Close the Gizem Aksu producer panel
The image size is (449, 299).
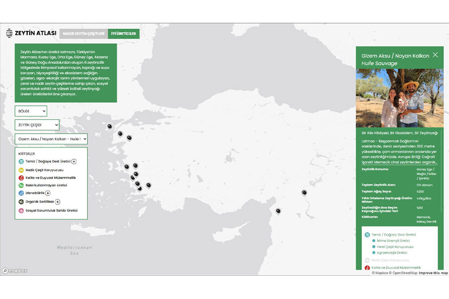tap(435, 55)
